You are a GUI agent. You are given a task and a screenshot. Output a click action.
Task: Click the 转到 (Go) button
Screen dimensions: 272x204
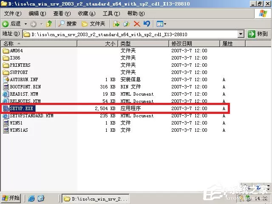coord(258,34)
